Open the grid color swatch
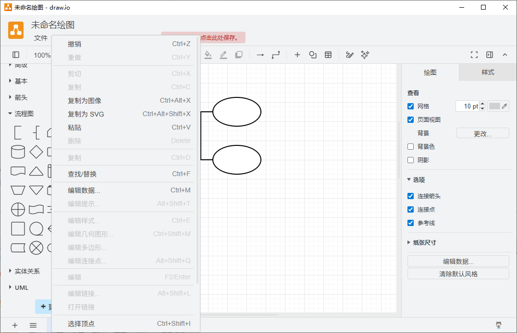 pyautogui.click(x=498, y=106)
